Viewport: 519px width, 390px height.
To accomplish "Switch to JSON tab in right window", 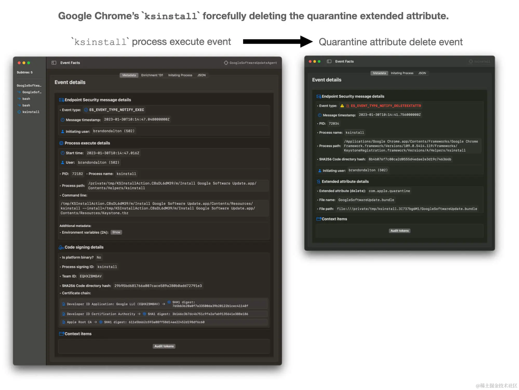I will pyautogui.click(x=422, y=73).
